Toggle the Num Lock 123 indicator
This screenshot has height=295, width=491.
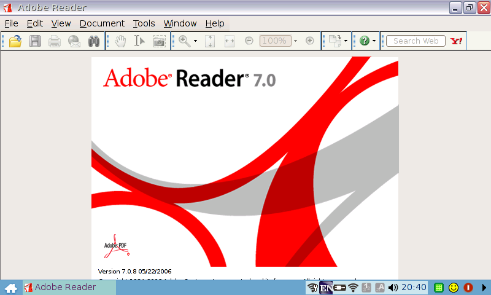(366, 288)
